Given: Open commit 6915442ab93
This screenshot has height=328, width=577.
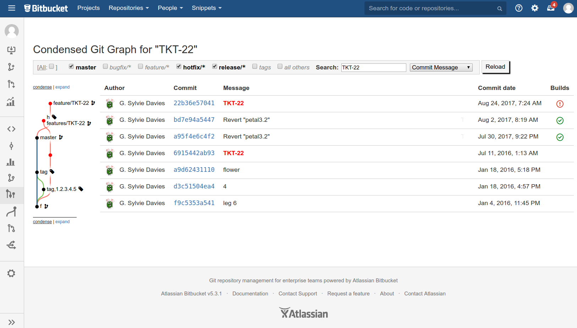Looking at the screenshot, I should [194, 153].
